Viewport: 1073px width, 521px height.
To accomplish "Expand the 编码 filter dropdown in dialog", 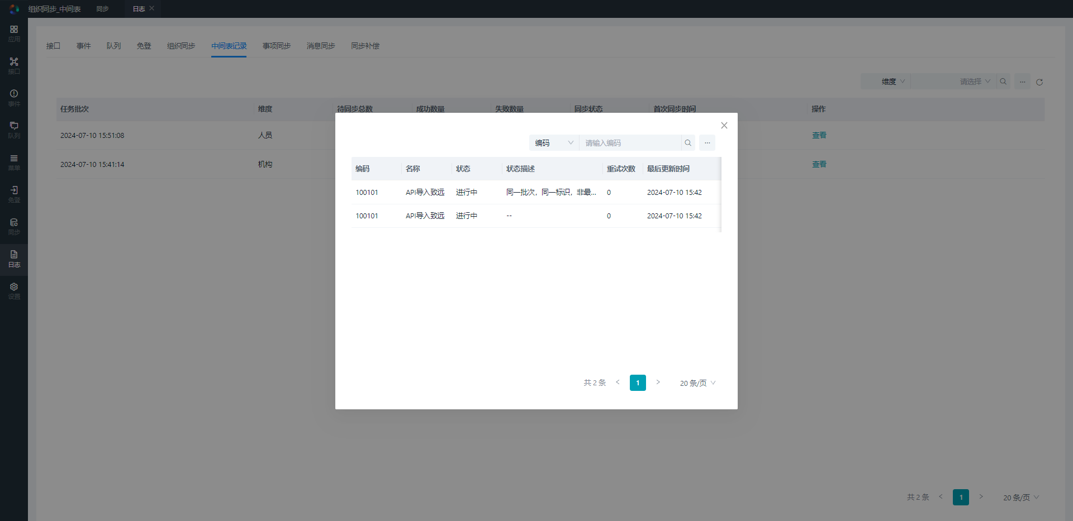I will tap(554, 143).
